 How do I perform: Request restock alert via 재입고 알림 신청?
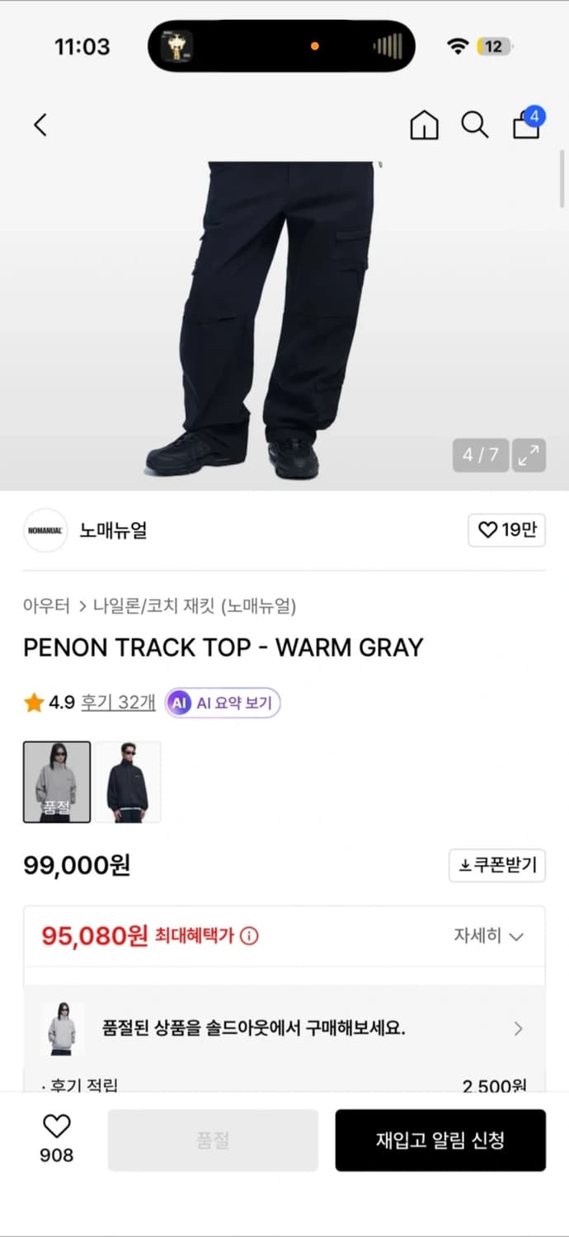tap(440, 1141)
